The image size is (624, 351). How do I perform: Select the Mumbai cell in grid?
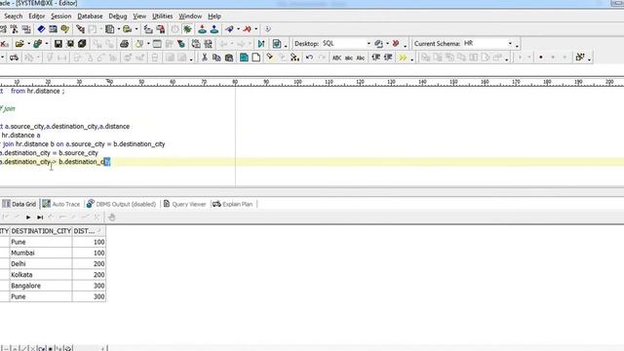41,253
